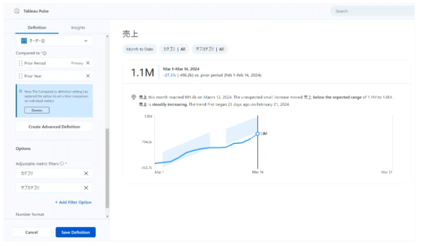This screenshot has width=427, height=246.
Task: Click the Tableau Pulse logo icon
Action: pyautogui.click(x=17, y=11)
